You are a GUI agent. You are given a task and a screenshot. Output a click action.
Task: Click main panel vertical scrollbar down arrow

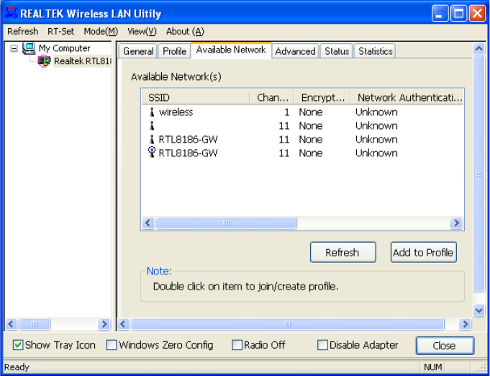[x=479, y=310]
